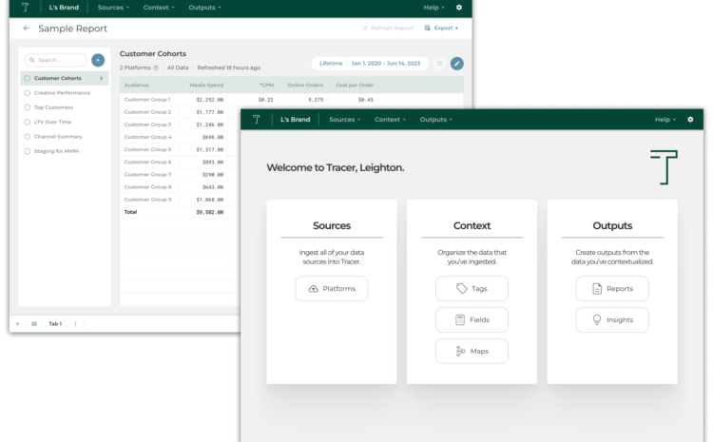Screen dimensions: 713x442
Task: Open Outputs menu in the front window
Action: (435, 119)
